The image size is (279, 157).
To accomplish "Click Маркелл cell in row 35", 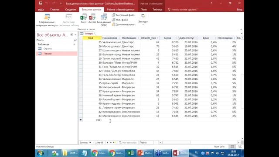I will pyautogui.click(x=131, y=83).
